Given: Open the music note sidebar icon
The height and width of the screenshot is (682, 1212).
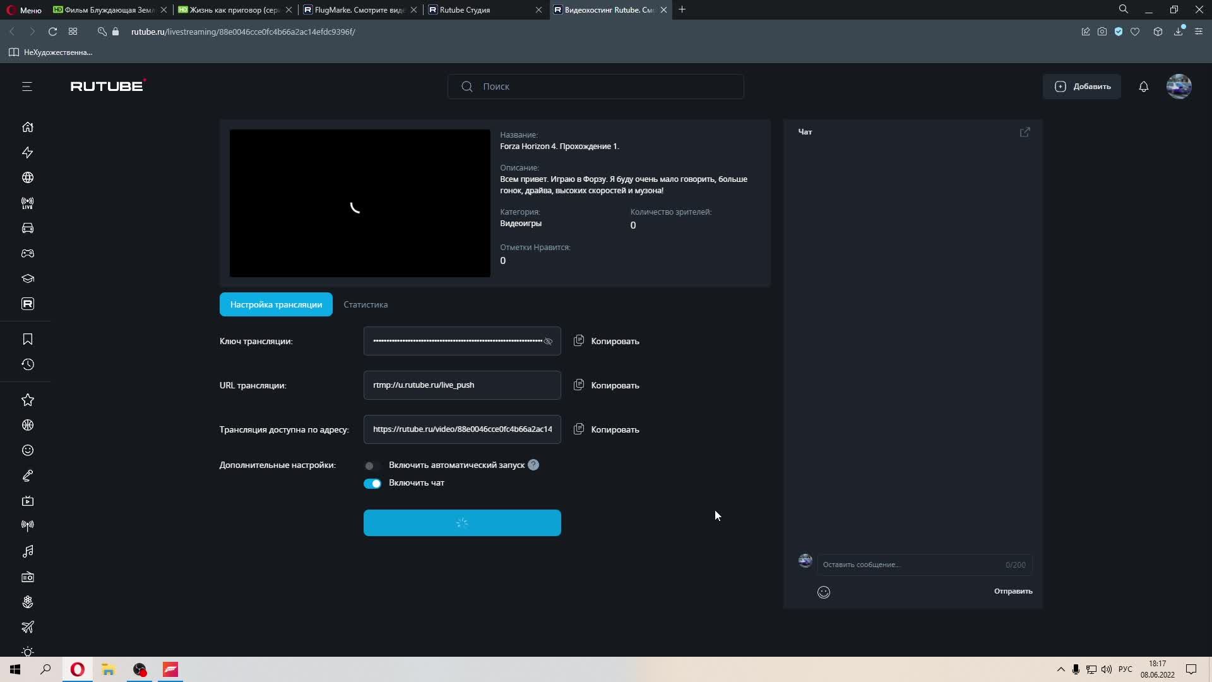Looking at the screenshot, I should (28, 551).
